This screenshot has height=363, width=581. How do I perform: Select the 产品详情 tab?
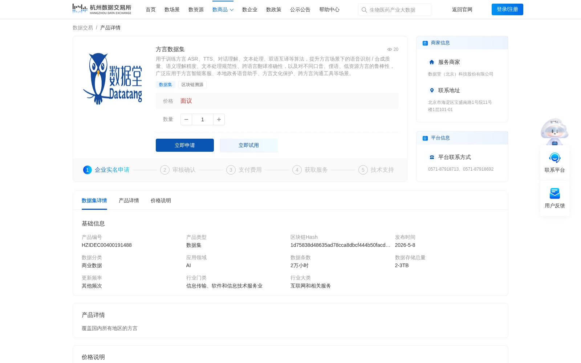[129, 201]
